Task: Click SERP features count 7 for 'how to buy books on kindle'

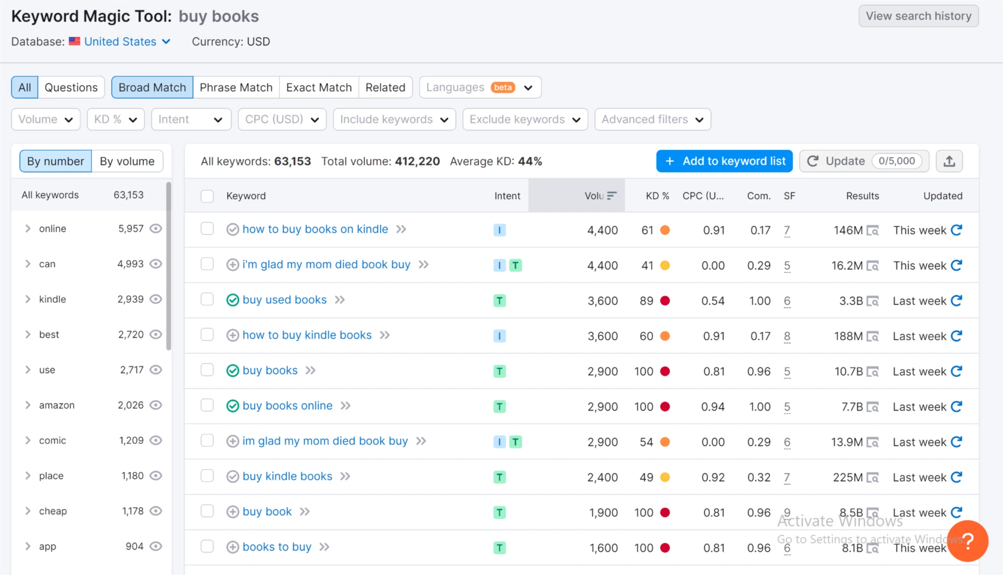Action: point(787,230)
